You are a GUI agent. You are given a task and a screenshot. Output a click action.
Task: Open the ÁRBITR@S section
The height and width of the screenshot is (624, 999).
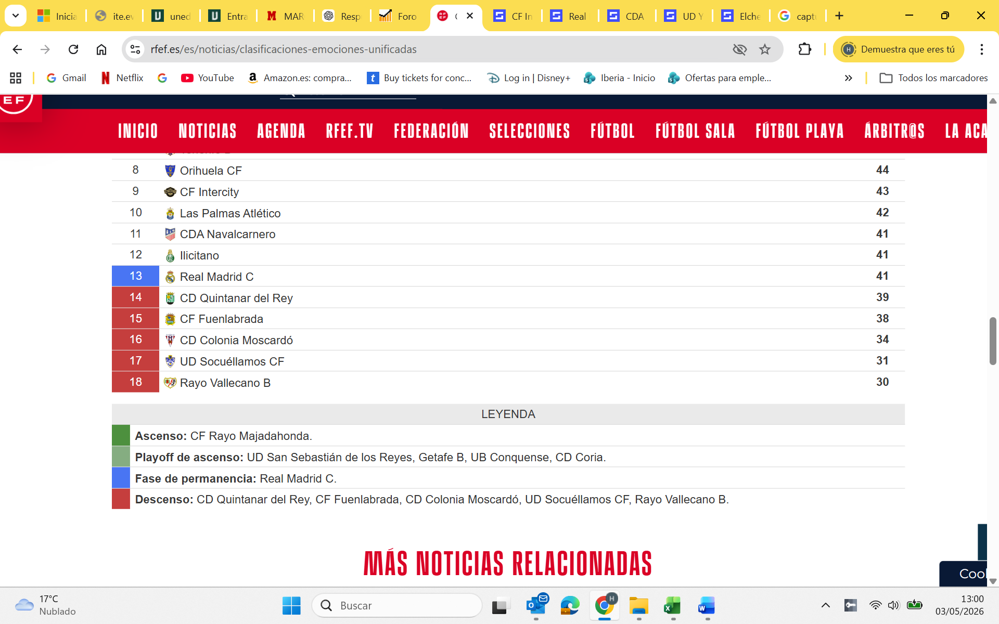coord(894,131)
